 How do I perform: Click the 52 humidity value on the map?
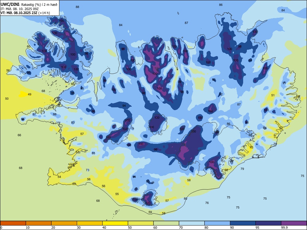tap(281, 128)
